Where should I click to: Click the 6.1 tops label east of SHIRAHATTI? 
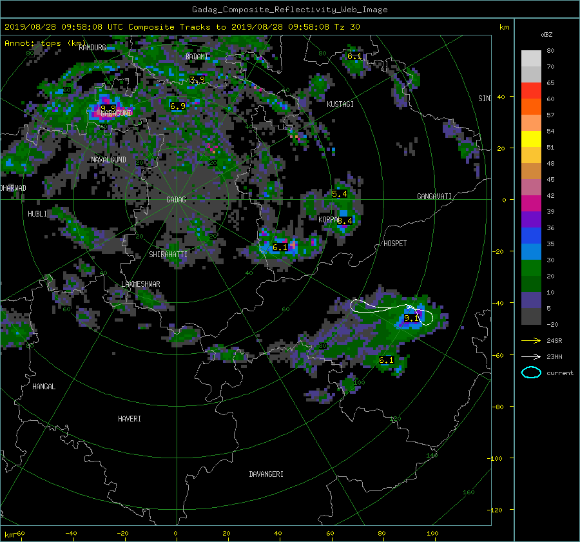280,247
